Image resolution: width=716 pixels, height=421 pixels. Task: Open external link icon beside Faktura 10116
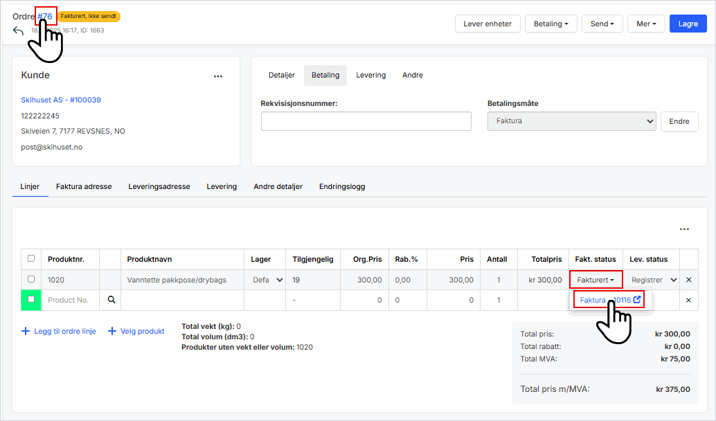637,300
